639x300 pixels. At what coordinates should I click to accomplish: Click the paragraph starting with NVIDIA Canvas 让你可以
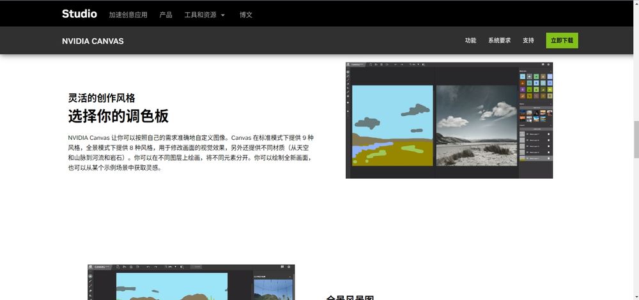[190, 153]
